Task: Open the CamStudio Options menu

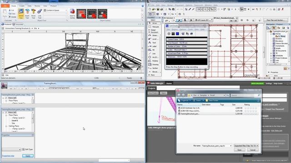Action: pyautogui.click(x=183, y=29)
